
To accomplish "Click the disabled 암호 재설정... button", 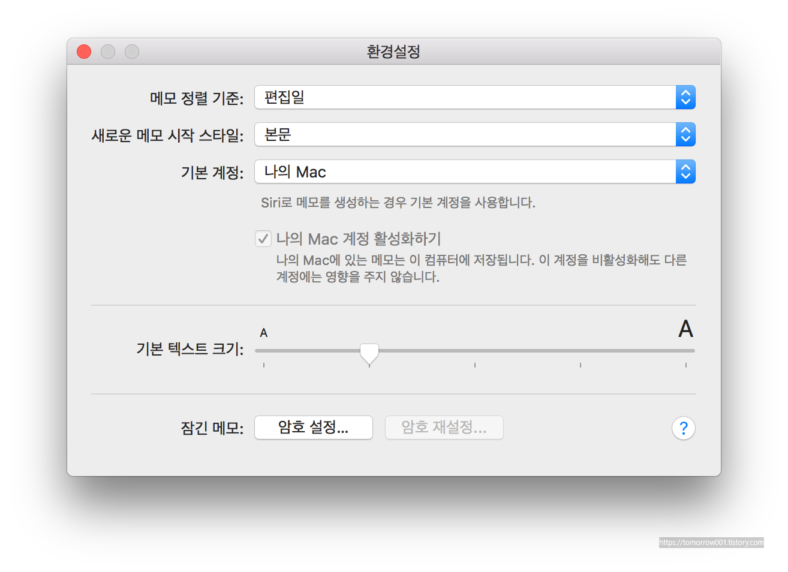I will pos(444,428).
